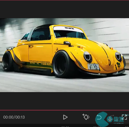Tap the car's door handle in preview

pos(31,46)
